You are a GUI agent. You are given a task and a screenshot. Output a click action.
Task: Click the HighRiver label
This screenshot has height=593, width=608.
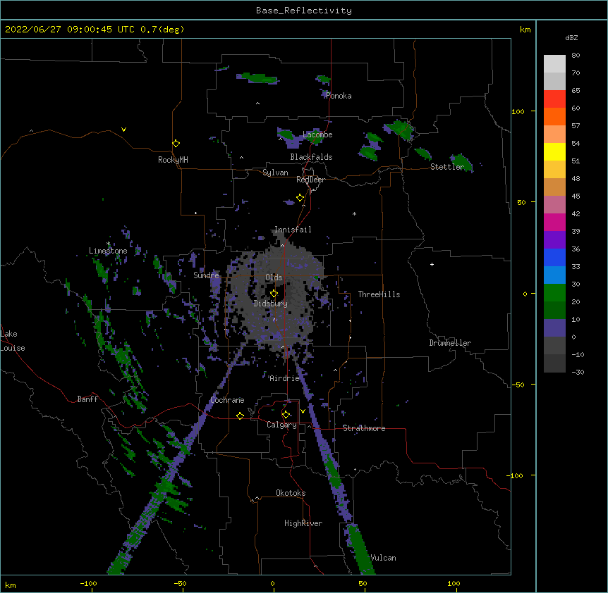pyautogui.click(x=303, y=523)
